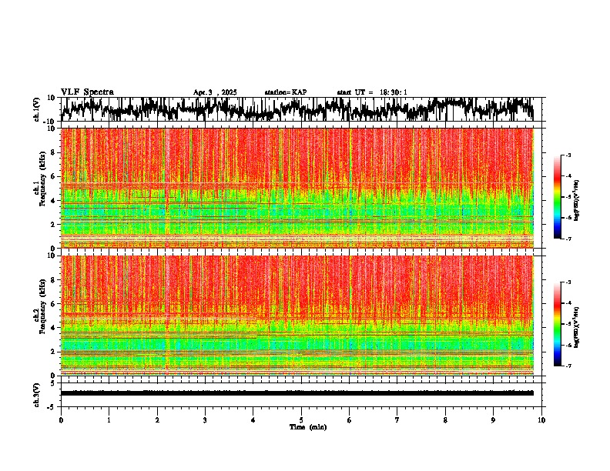Click the time axis tick label "5"
Viewport: 610px width, 471px height.
pos(301,420)
